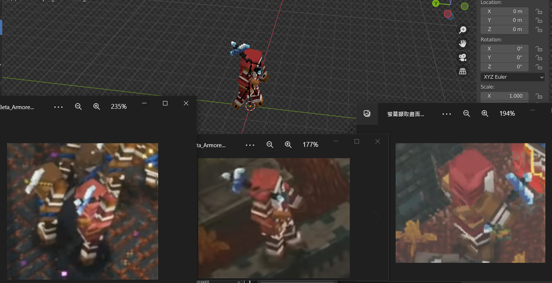552x283 pixels.
Task: Zoom out in the 235% Photos window
Action: coord(78,107)
